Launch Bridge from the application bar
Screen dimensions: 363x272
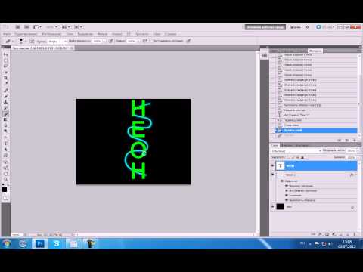17,27
